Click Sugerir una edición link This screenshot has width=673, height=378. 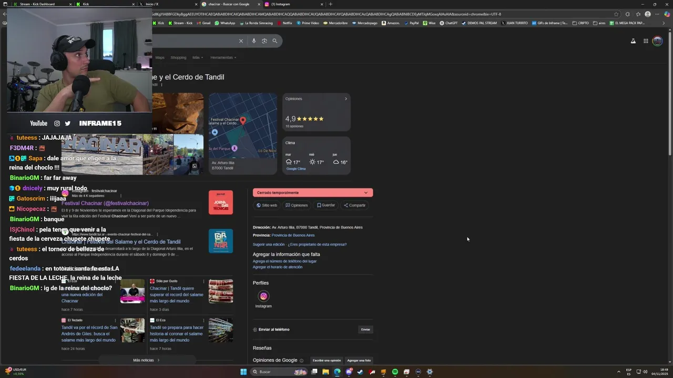click(x=269, y=244)
